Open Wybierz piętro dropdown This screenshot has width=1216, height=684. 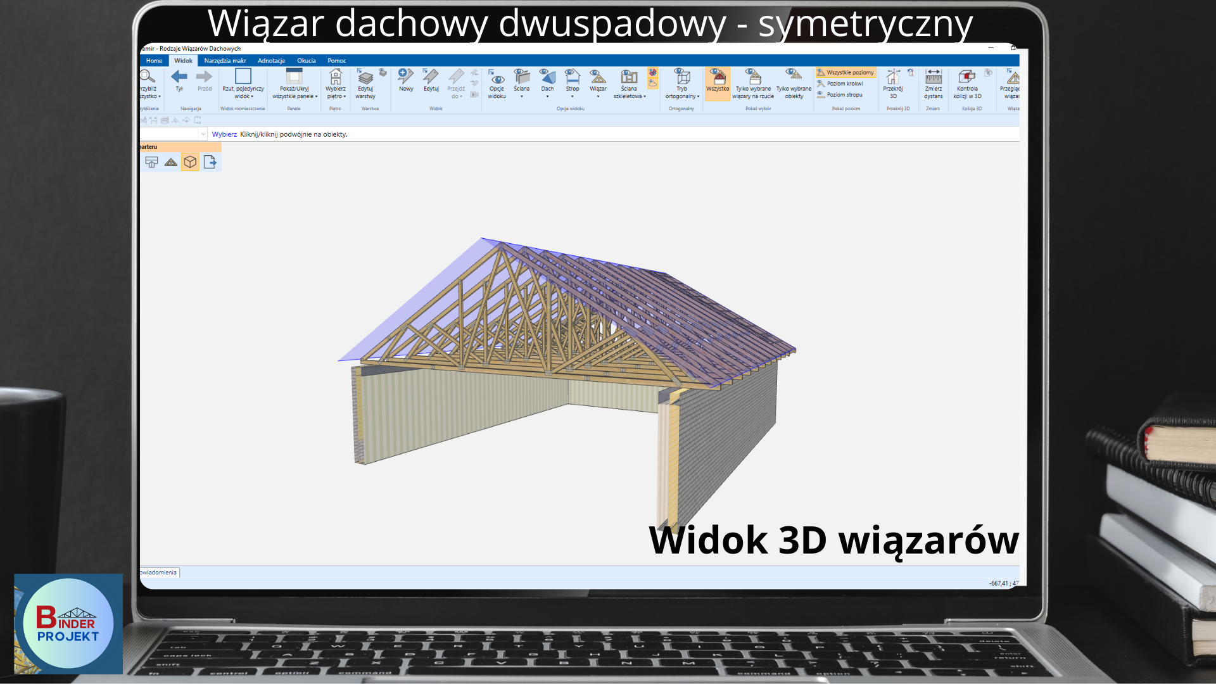pos(336,84)
